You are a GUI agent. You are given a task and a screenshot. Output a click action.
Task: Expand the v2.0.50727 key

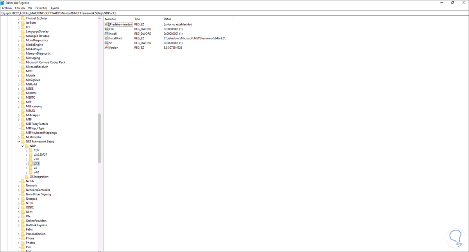point(26,155)
